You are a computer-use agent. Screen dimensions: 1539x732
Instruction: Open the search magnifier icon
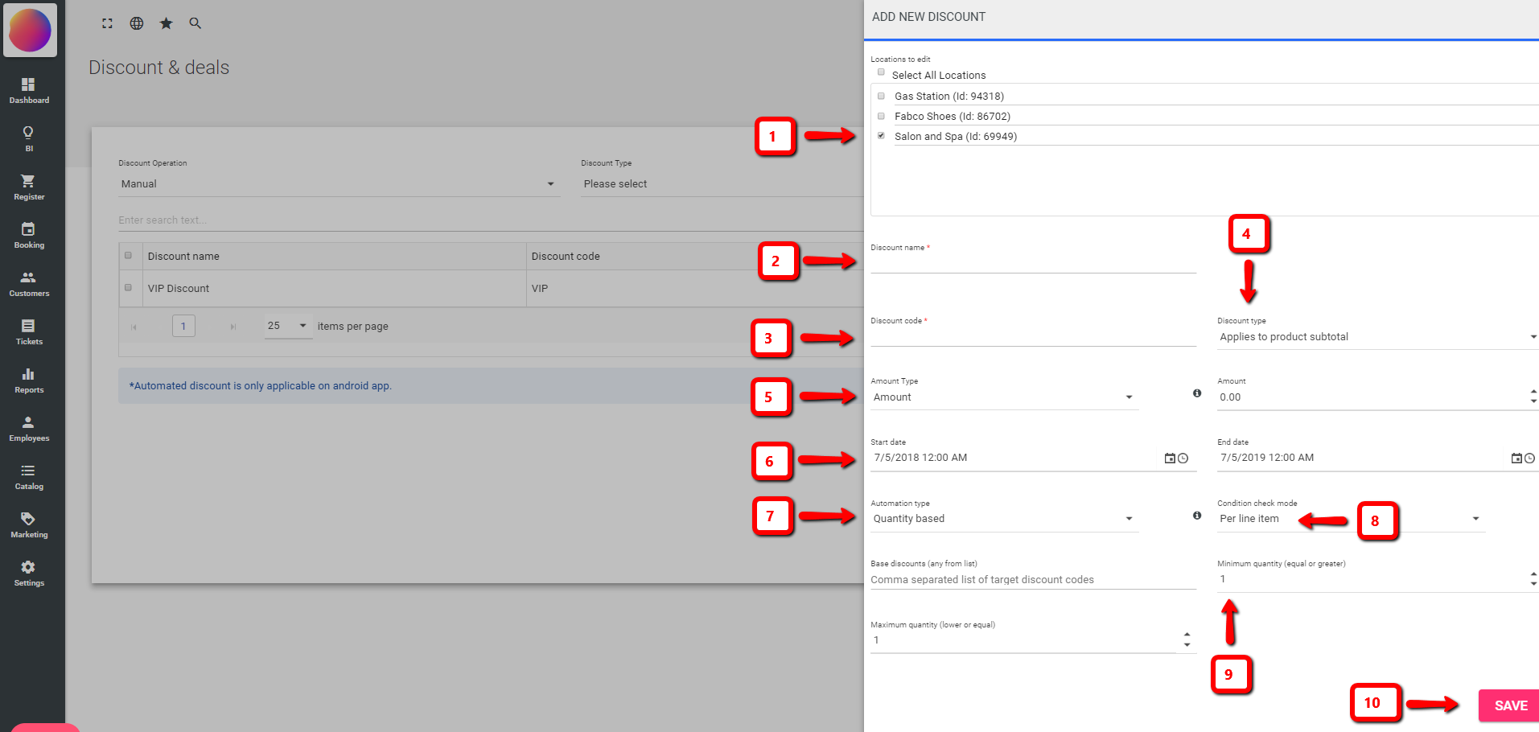[195, 23]
